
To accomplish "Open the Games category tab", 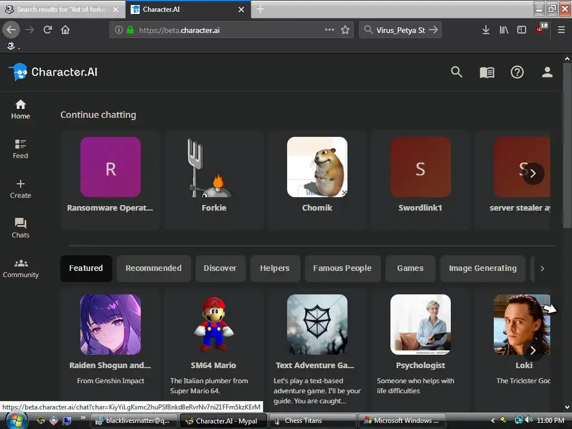I will (x=410, y=269).
